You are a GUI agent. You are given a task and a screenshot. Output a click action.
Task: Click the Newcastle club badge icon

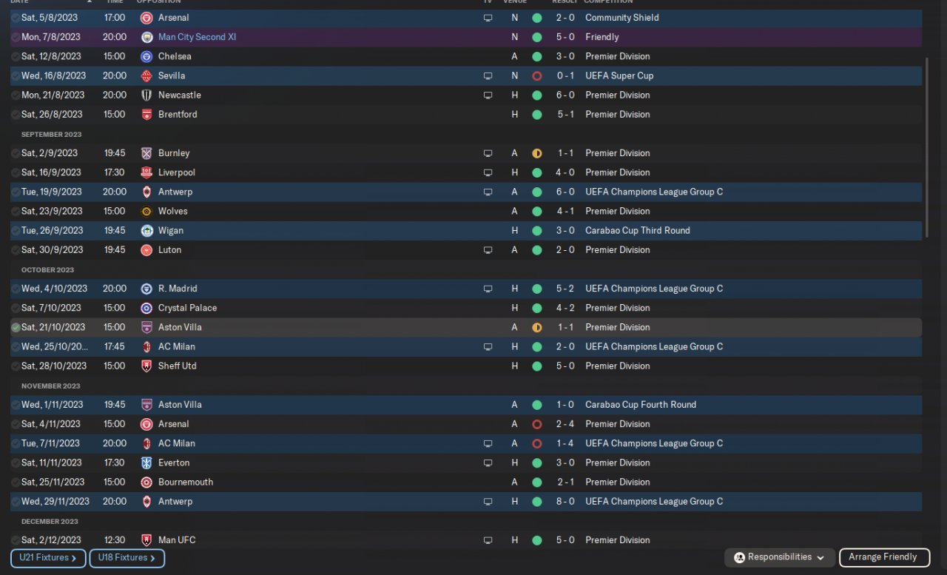point(146,95)
